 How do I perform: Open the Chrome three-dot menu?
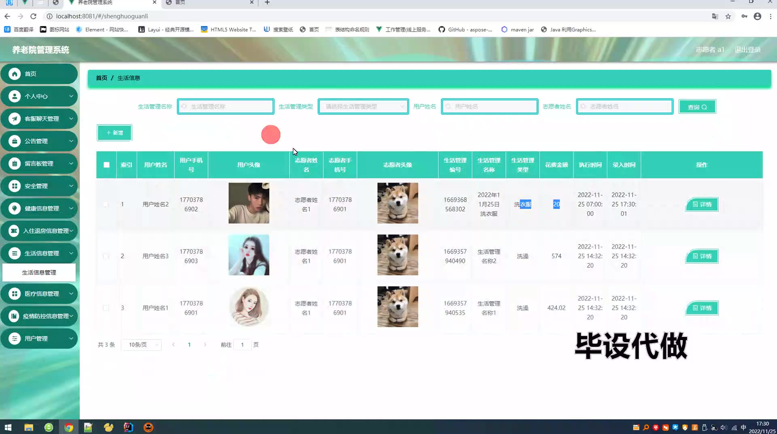click(x=771, y=16)
